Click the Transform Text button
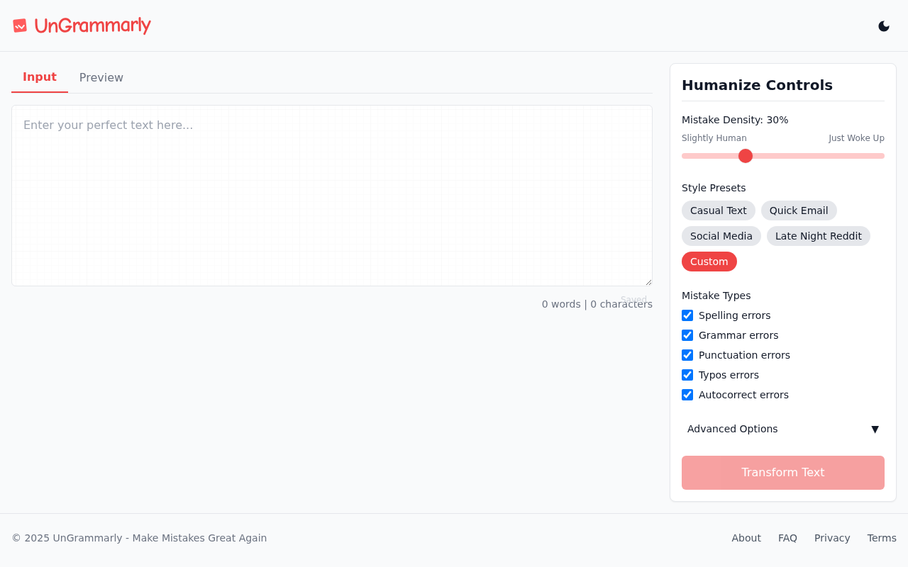908x567 pixels. [x=782, y=472]
